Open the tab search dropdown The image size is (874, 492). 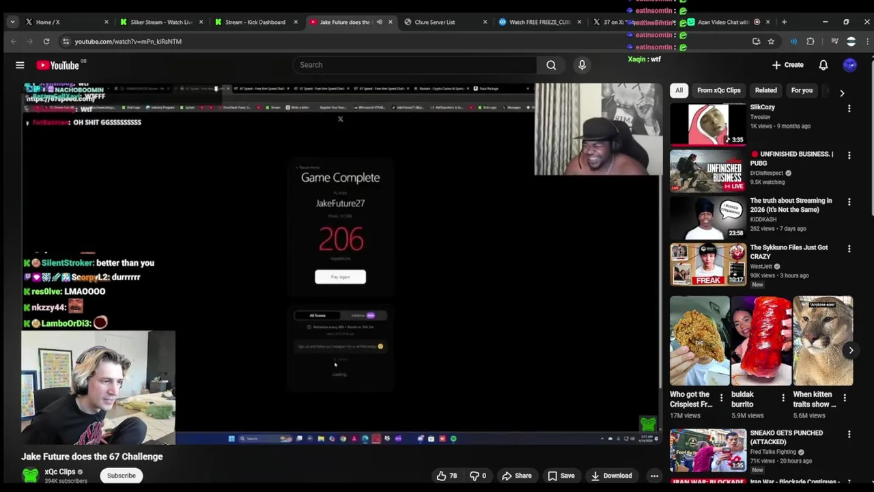12,22
